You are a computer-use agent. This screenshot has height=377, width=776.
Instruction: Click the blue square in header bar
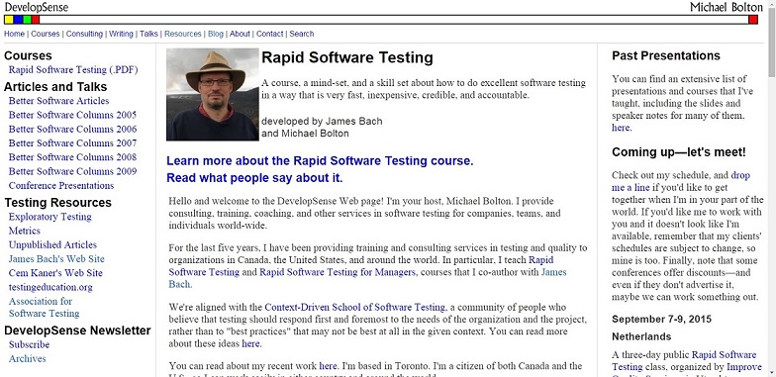click(18, 20)
